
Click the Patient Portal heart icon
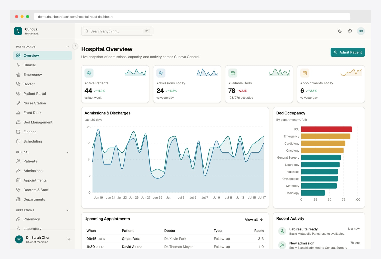(18, 94)
